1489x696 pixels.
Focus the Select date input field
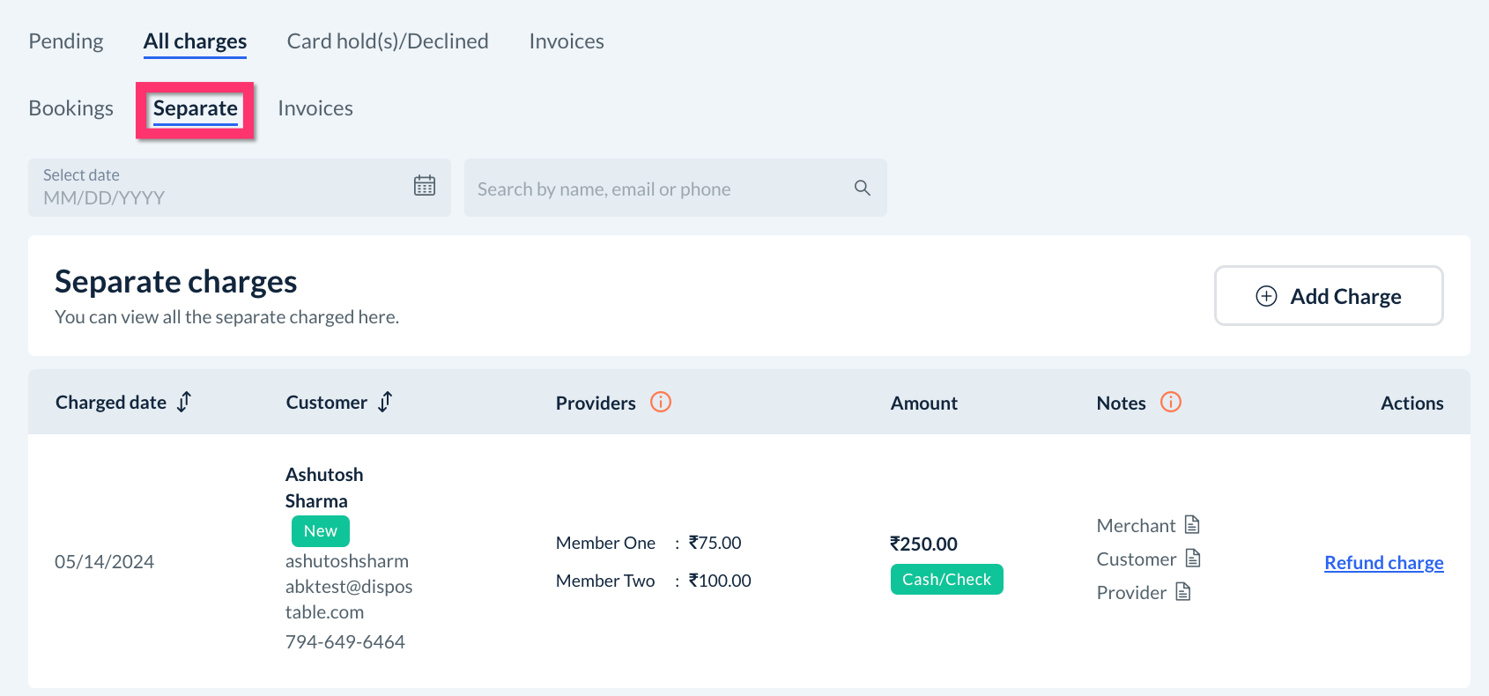[x=220, y=189]
